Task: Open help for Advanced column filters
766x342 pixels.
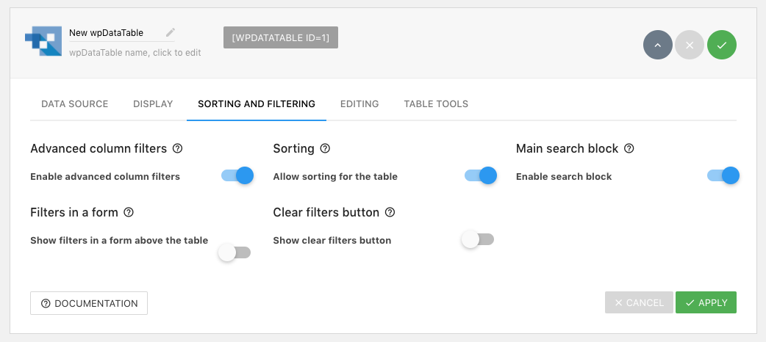Action: 177,148
